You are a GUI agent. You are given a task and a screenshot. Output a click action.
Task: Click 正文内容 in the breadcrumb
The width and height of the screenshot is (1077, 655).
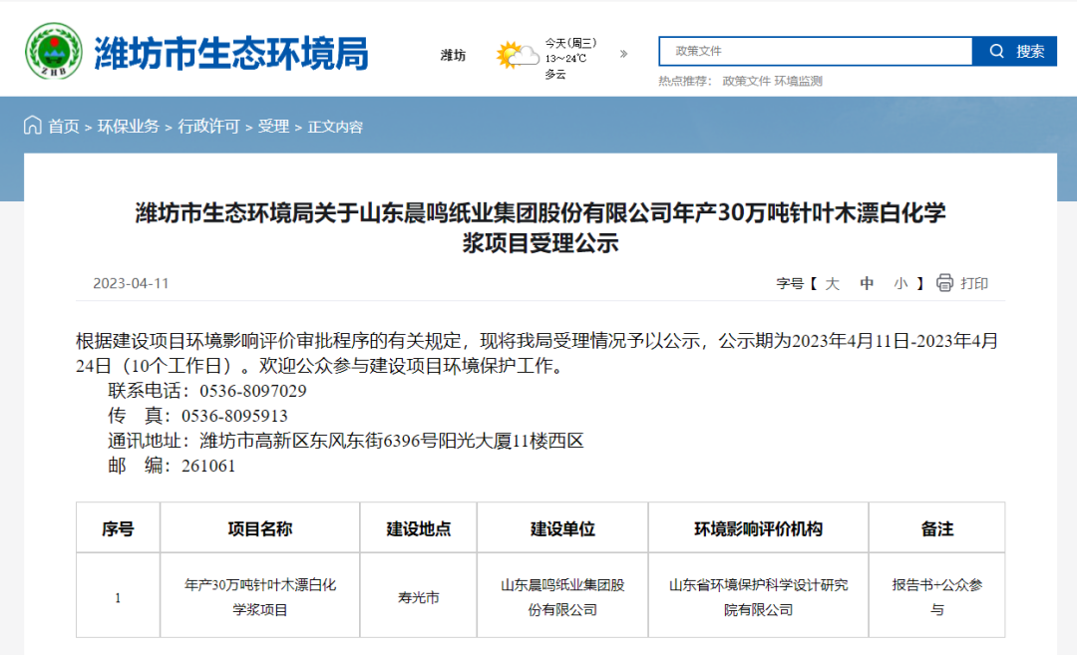[335, 127]
